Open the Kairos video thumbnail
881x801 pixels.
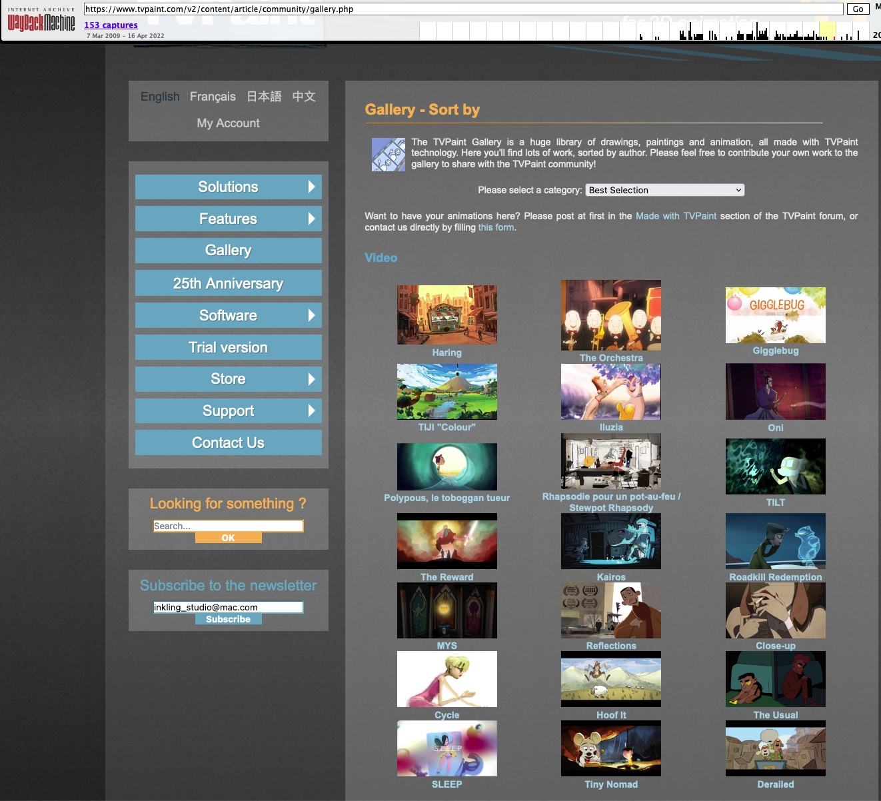coord(611,541)
